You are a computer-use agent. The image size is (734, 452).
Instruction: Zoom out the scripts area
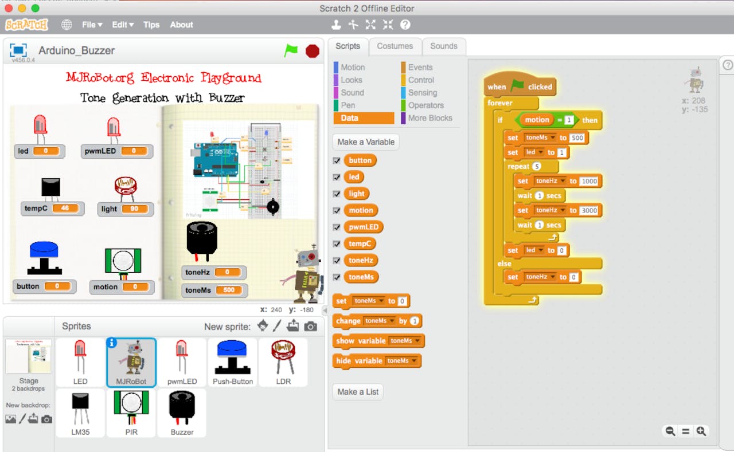click(x=670, y=431)
